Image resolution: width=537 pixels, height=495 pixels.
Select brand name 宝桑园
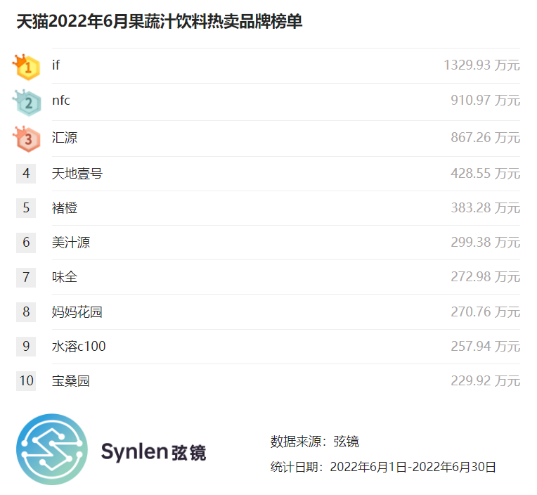71,381
